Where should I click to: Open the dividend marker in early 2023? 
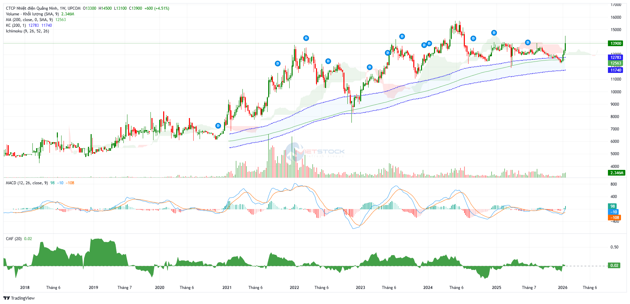point(370,67)
